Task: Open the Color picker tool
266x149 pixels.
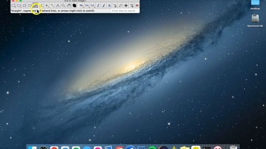Action: coord(74,5)
